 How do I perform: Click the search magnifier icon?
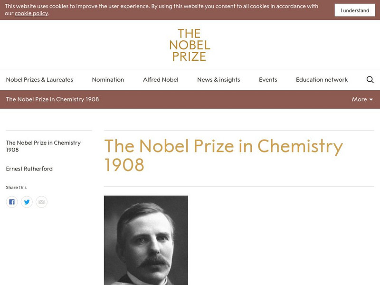tap(370, 80)
